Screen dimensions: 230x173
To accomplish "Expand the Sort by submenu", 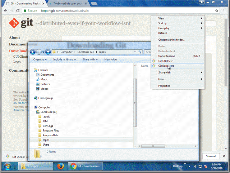I will click(x=162, y=23).
